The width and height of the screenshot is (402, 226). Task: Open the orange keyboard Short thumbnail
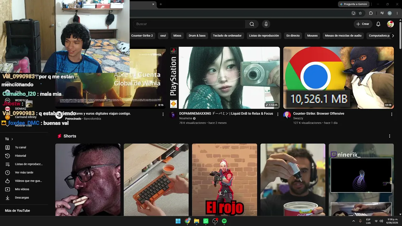156,180
